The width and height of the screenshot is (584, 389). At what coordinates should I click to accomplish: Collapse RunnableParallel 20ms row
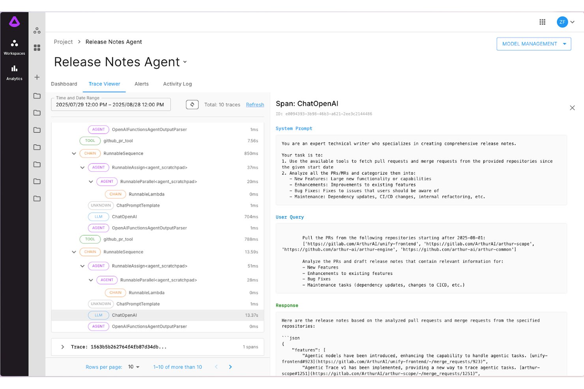[91, 182]
